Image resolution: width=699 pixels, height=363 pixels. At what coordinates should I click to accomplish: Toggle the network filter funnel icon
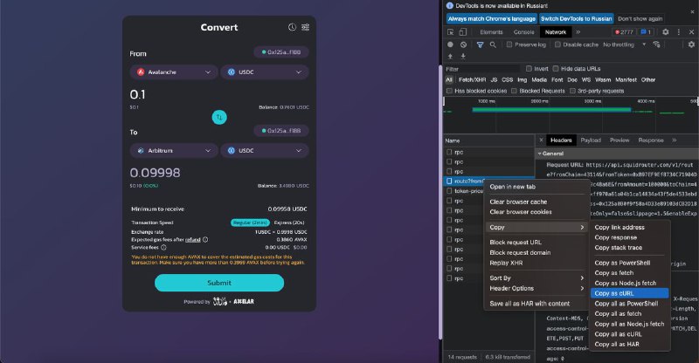click(480, 45)
